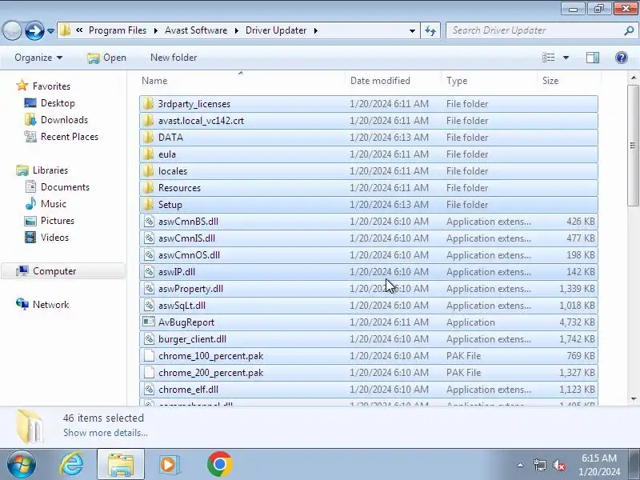
Task: Click scrollbar down arrow of file list
Action: coord(633,398)
